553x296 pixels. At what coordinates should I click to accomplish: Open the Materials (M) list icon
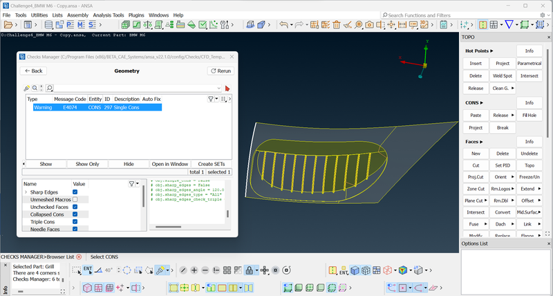82,25
